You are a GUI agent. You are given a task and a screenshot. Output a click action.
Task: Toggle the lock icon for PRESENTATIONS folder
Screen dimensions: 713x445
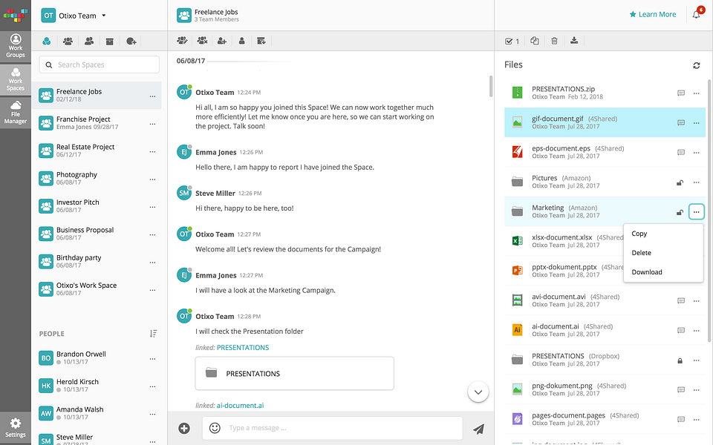(x=680, y=360)
